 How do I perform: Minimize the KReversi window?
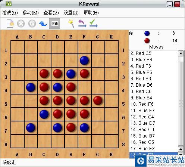(170, 4)
